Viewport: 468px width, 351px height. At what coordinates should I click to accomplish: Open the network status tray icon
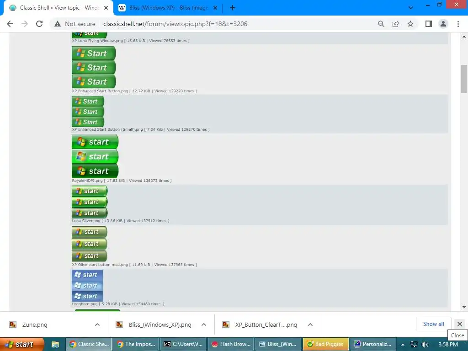pyautogui.click(x=414, y=345)
